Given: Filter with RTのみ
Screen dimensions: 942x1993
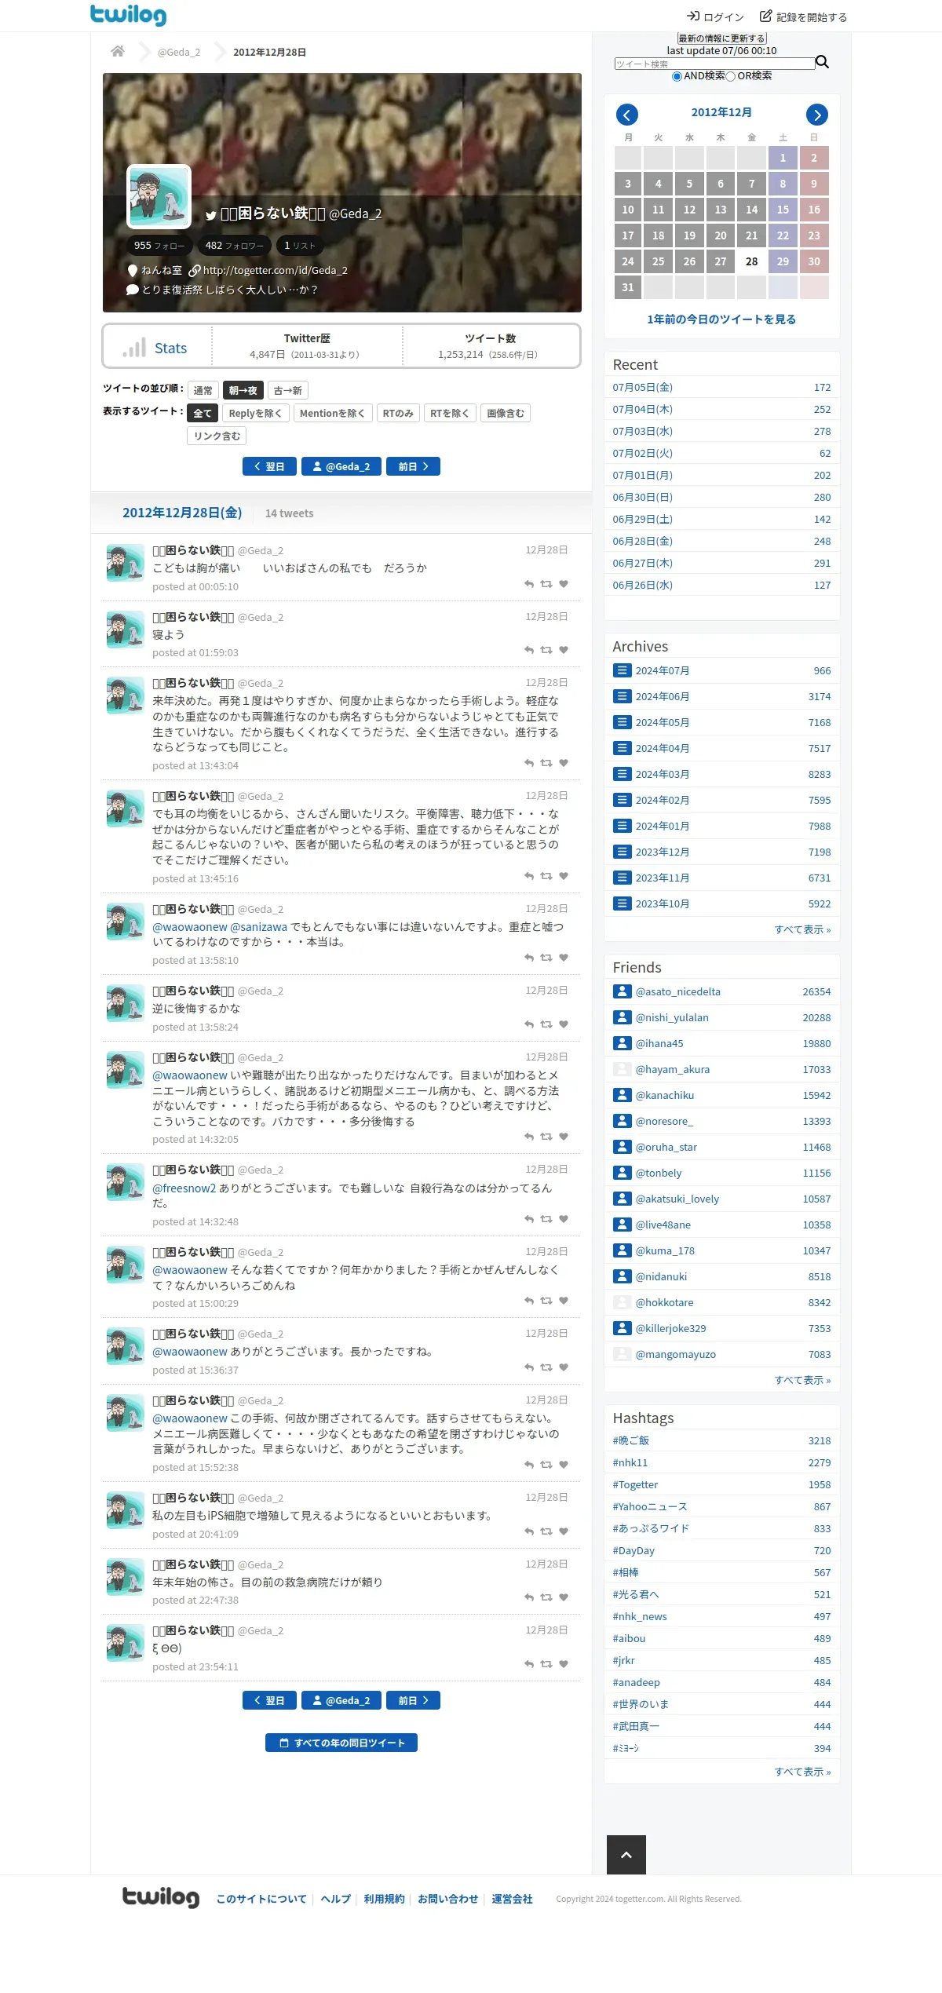Looking at the screenshot, I should click(x=398, y=413).
